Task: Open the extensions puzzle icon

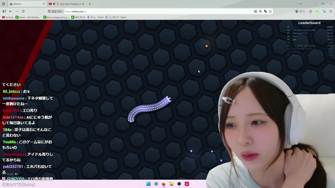Action: [311, 11]
